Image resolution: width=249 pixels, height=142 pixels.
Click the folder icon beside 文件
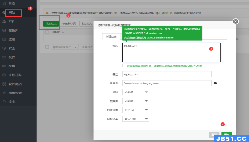click(x=4, y=57)
